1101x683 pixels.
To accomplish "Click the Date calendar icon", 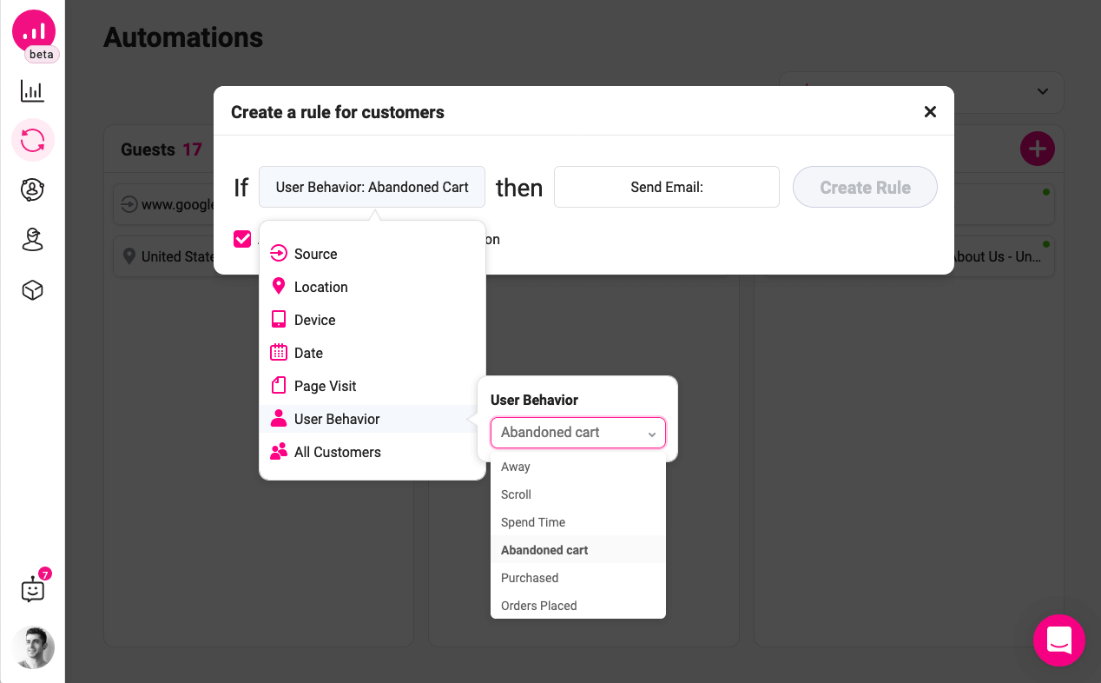I will point(279,352).
